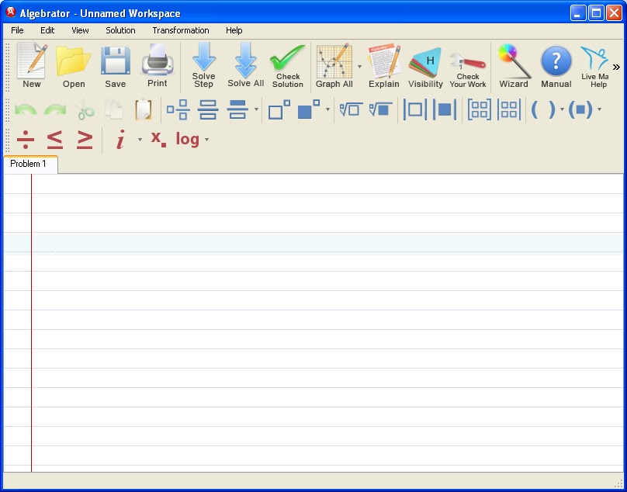Select the Problem 1 tab
The width and height of the screenshot is (627, 492).
pyautogui.click(x=30, y=164)
